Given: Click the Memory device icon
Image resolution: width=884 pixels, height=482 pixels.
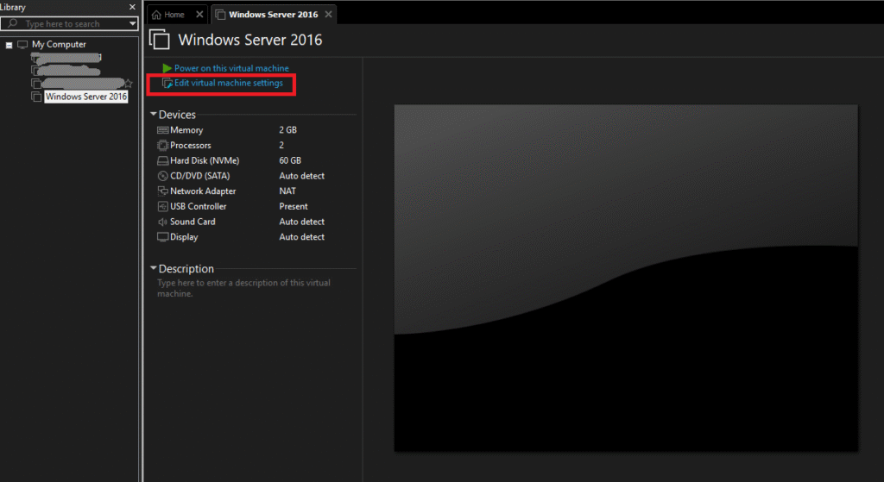Looking at the screenshot, I should [163, 130].
